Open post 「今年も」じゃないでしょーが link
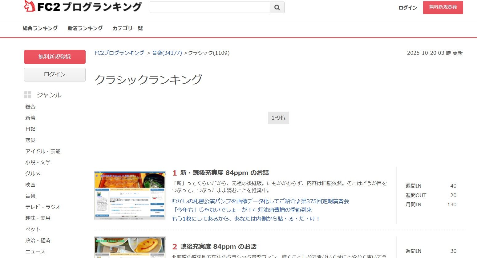 (x=242, y=210)
